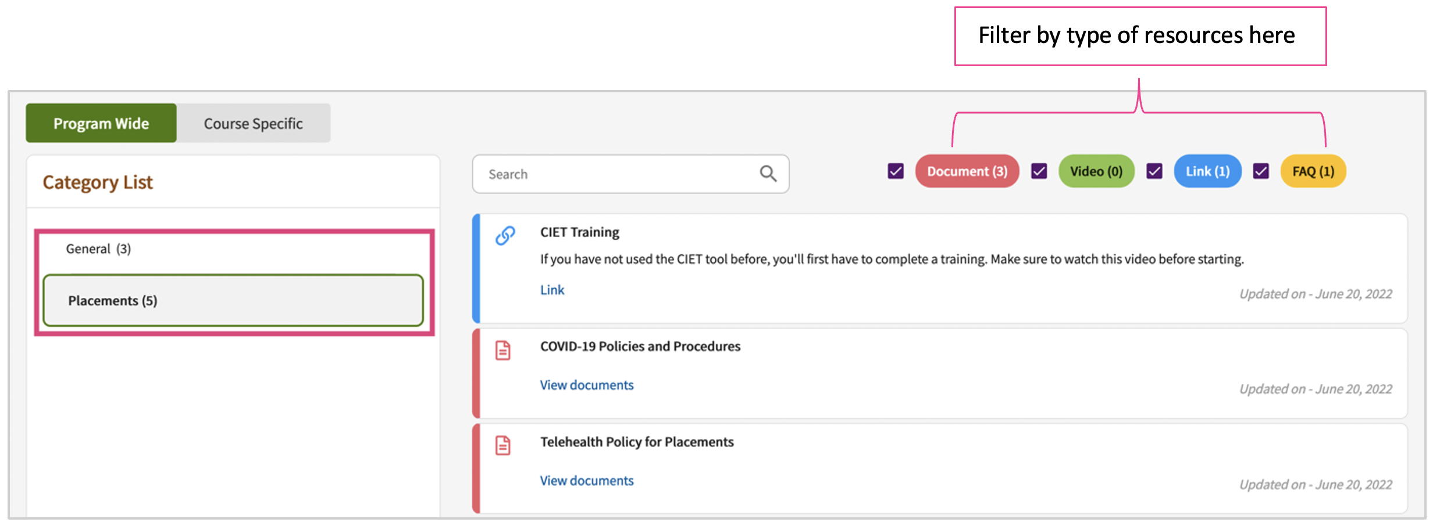Uncheck the Video filter checkbox
The height and width of the screenshot is (526, 1433).
pos(1039,171)
